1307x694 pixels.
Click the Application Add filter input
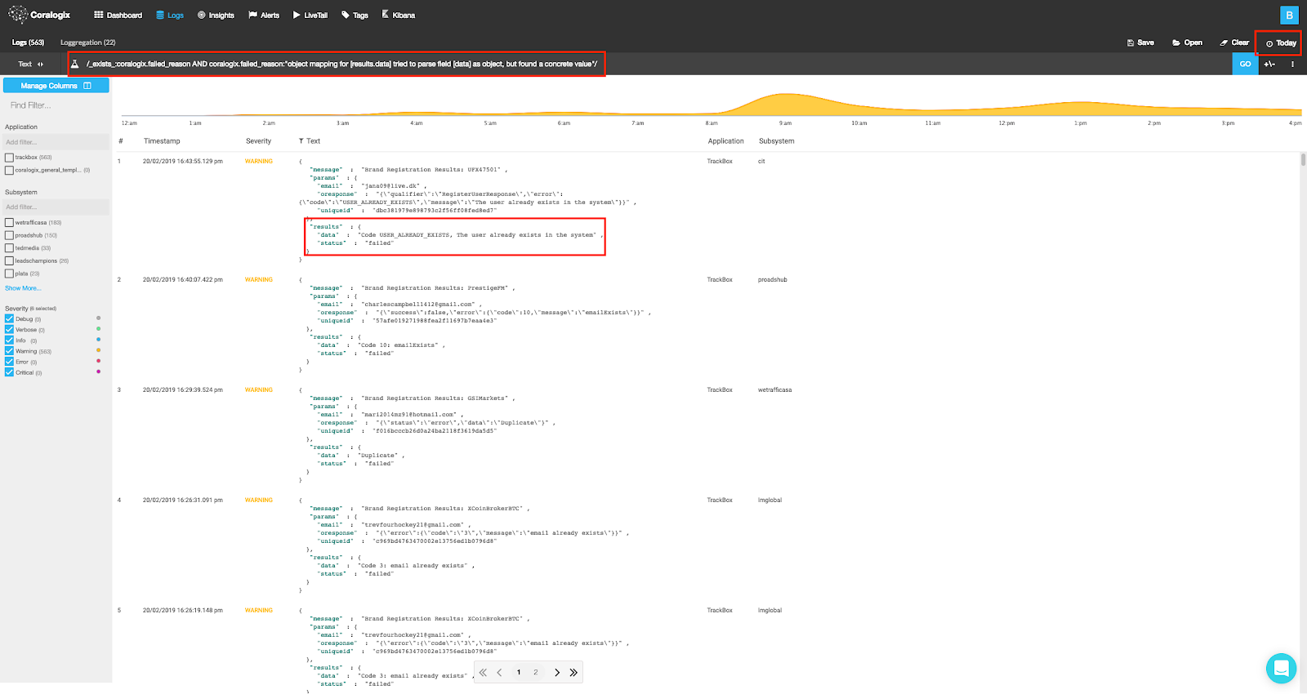pyautogui.click(x=56, y=142)
